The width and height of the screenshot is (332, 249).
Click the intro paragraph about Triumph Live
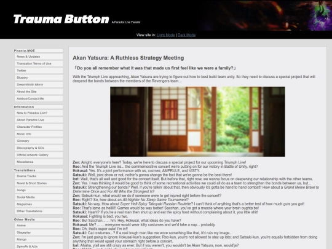pos(194,79)
